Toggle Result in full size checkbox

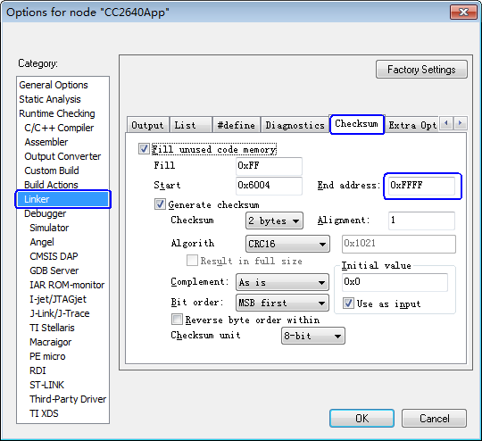click(x=192, y=260)
